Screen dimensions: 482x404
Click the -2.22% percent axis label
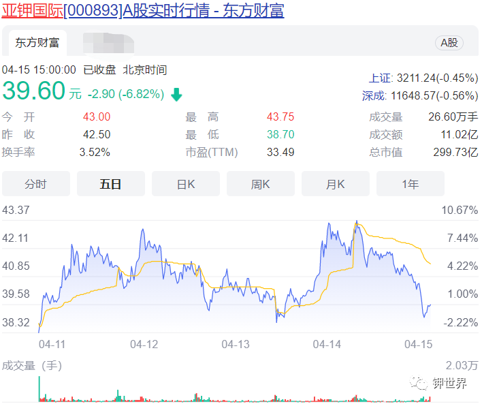(460, 322)
